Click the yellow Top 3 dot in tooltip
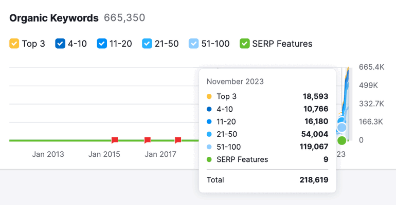396x205 pixels. coord(209,96)
